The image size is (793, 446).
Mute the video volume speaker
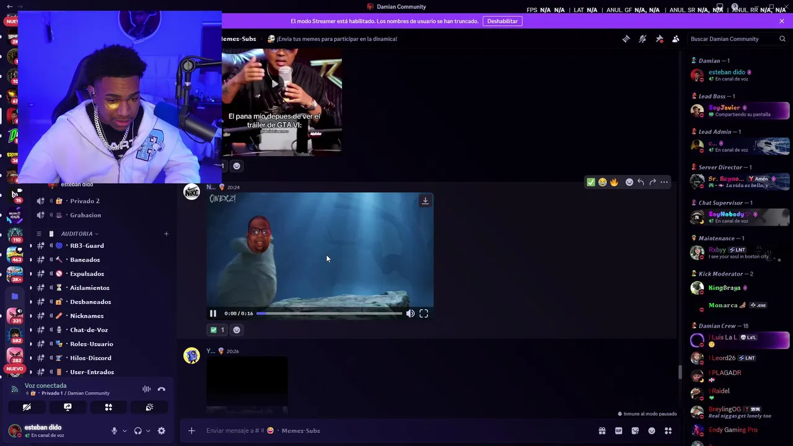pos(410,313)
